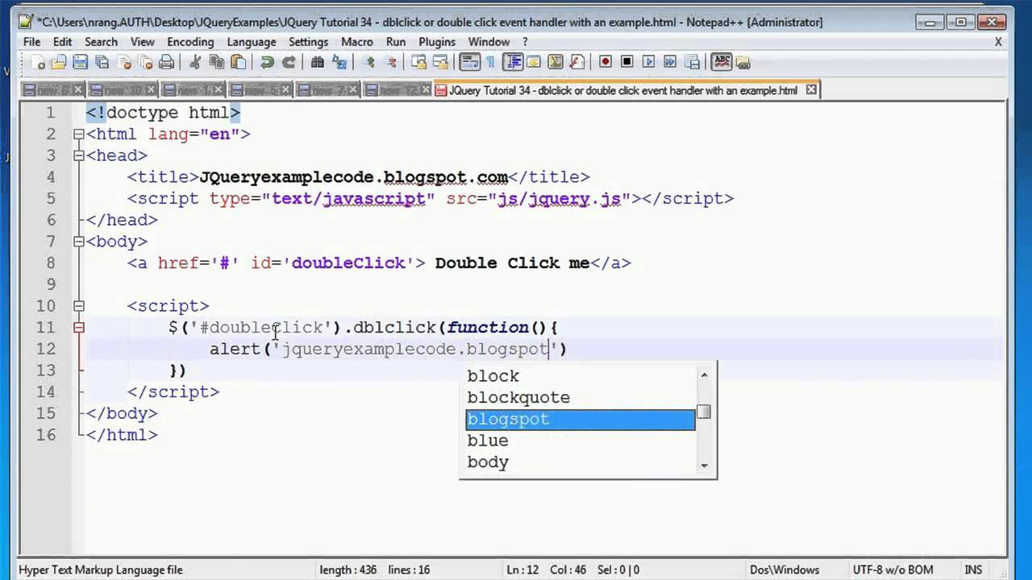The image size is (1032, 580).
Task: Click the Document Map toolbar icon
Action: coord(556,62)
